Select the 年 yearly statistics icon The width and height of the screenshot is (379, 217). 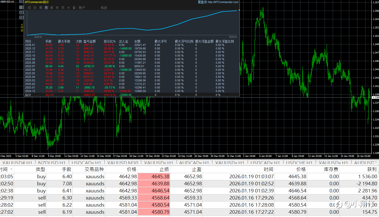(57, 8)
